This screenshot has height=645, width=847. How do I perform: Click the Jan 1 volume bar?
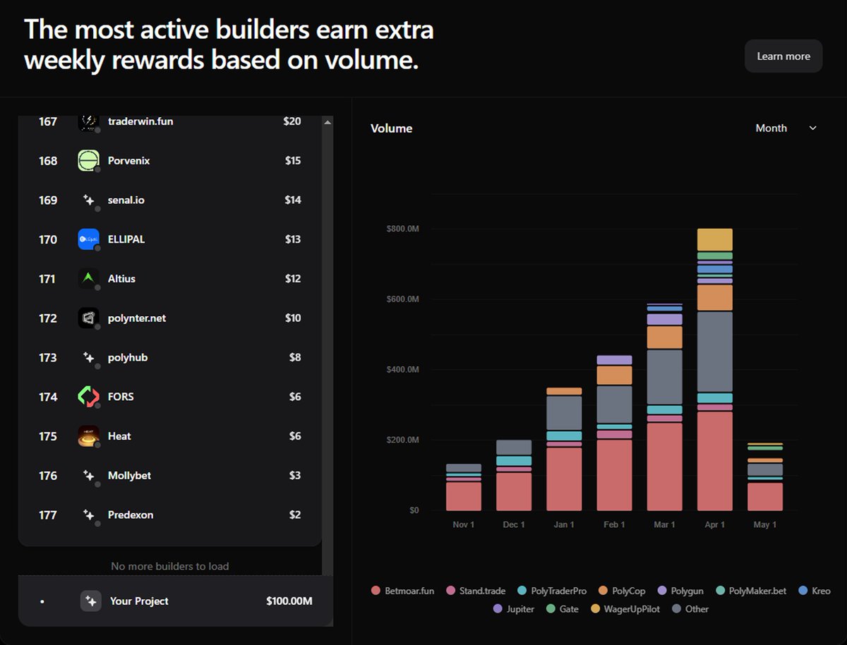(564, 449)
